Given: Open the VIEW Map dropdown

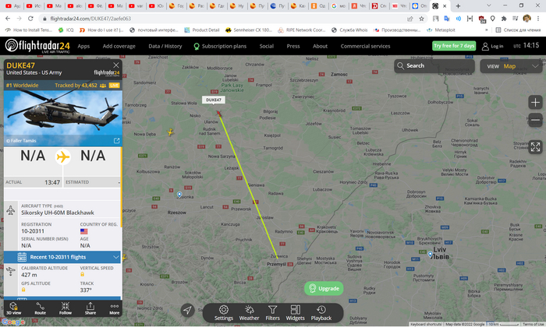Looking at the screenshot, I should pos(511,66).
